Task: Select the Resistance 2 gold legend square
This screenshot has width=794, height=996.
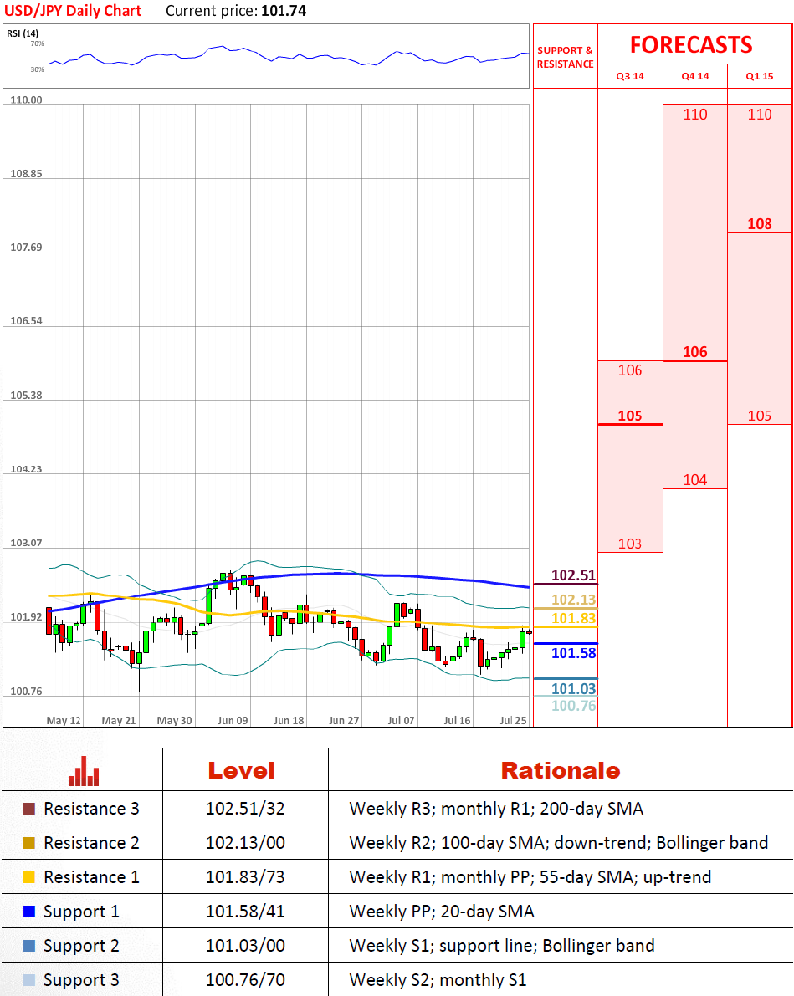Action: coord(29,843)
